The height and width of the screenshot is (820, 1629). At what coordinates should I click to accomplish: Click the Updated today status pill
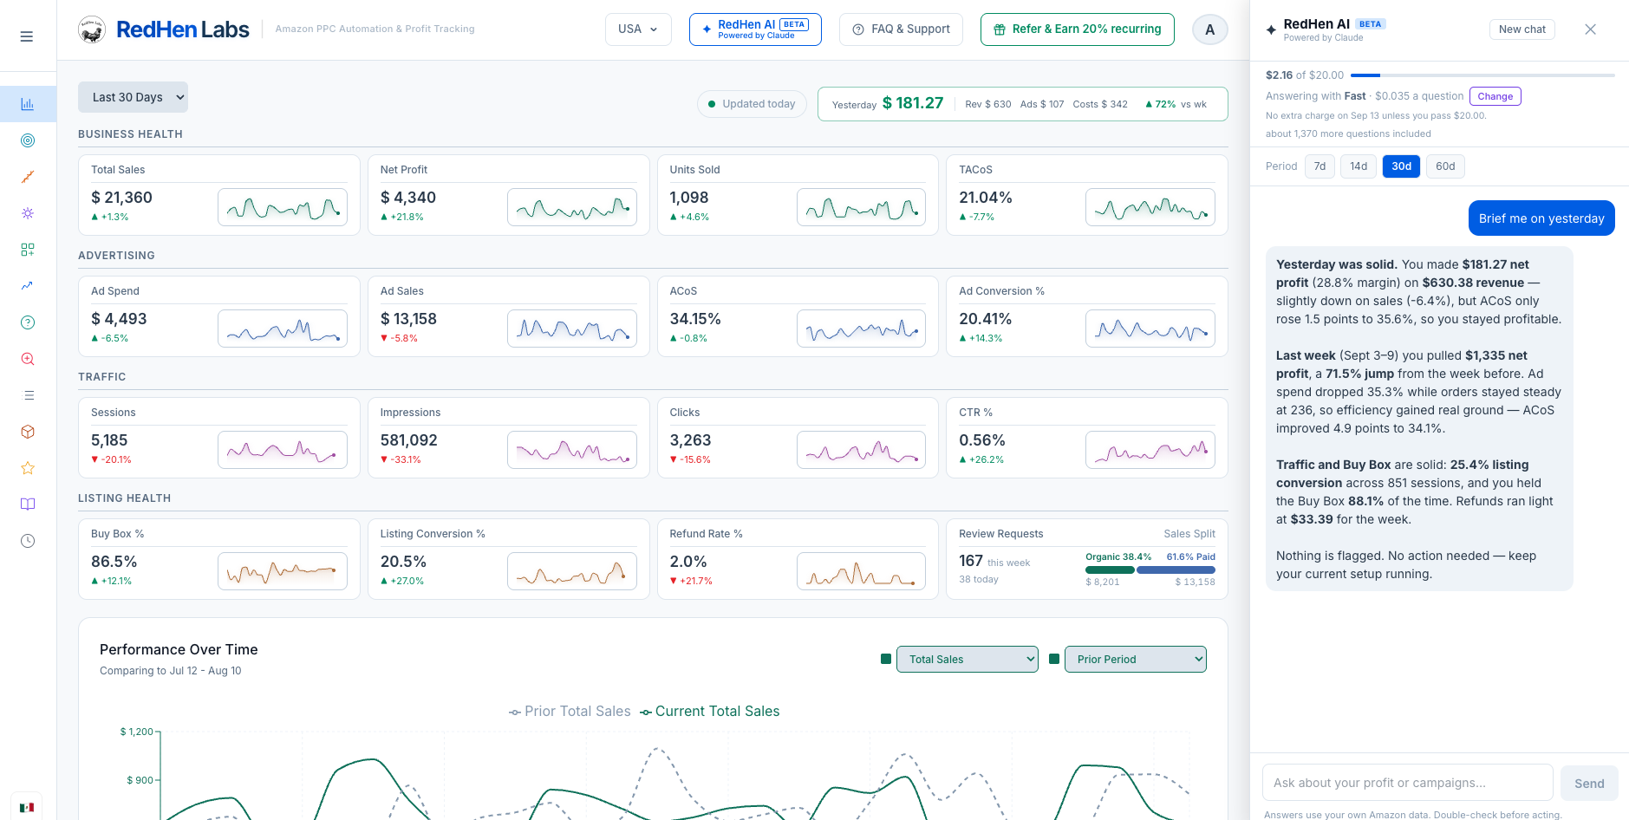point(752,104)
